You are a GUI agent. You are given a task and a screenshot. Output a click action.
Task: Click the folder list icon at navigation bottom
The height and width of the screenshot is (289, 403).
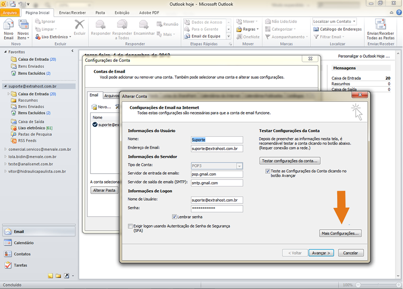tap(58, 276)
